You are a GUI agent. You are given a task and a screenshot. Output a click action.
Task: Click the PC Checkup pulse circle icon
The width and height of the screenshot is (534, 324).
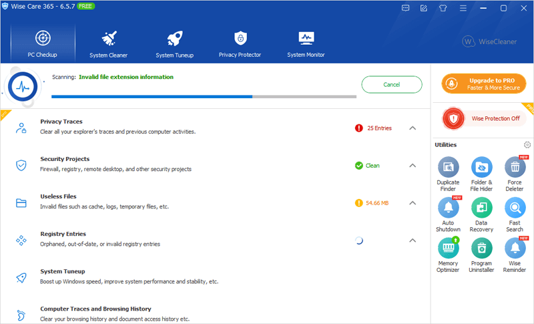[x=23, y=88]
